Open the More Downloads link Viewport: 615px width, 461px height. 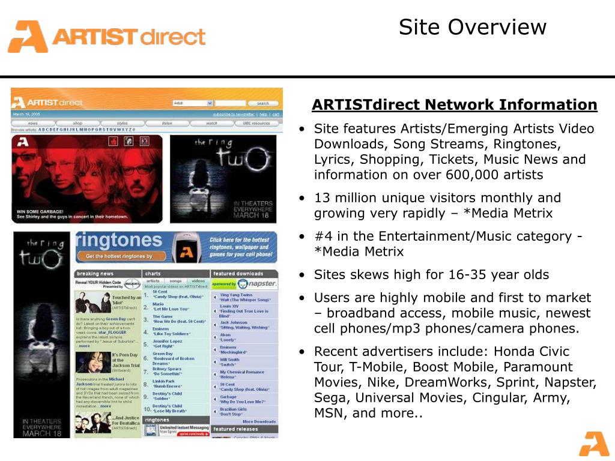click(x=259, y=421)
